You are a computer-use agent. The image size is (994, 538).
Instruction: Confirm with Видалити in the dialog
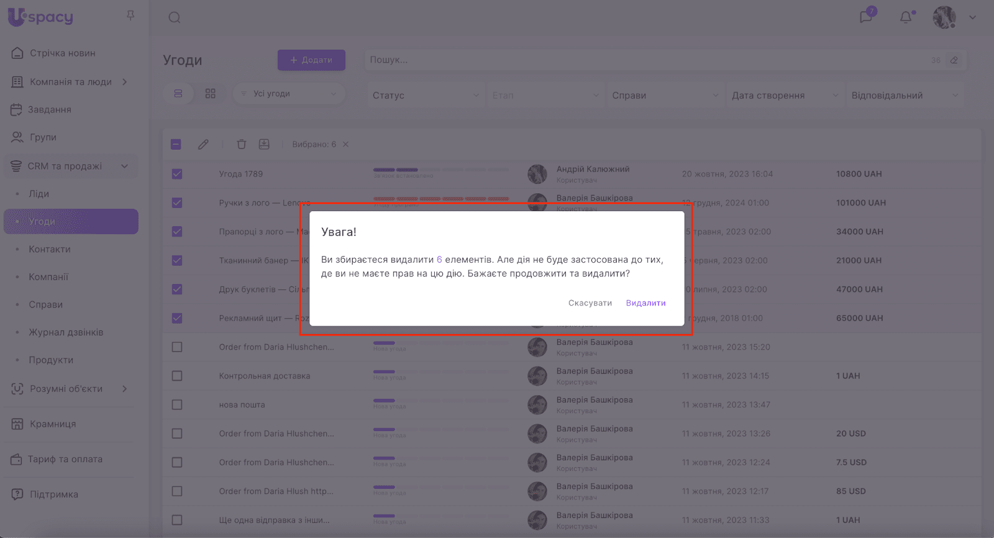[x=646, y=303]
